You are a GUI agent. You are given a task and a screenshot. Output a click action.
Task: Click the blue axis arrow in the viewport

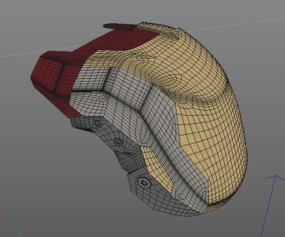tap(272, 206)
